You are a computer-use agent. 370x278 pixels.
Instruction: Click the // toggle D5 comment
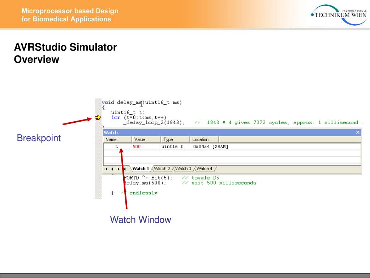(201, 178)
